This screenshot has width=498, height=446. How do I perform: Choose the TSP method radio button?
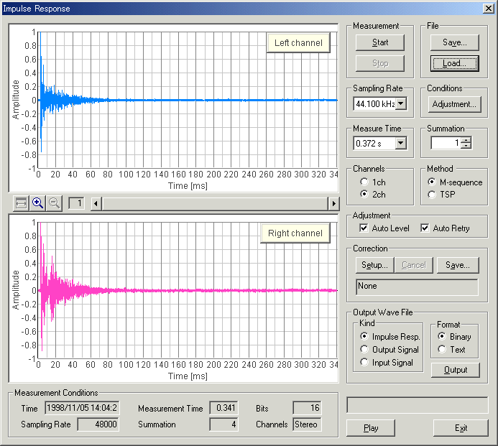(431, 194)
